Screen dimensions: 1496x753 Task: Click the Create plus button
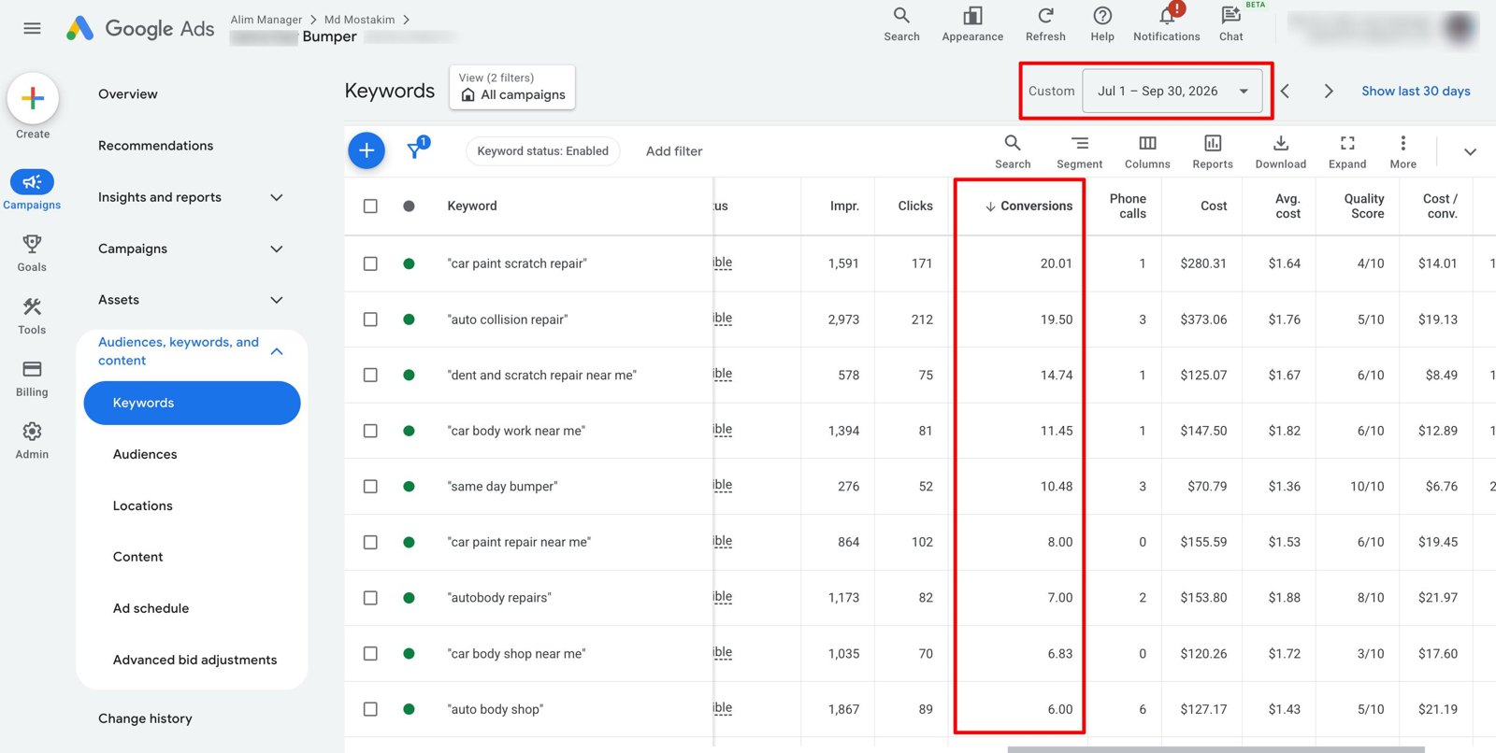33,98
